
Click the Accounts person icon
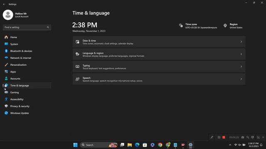click(x=6, y=79)
